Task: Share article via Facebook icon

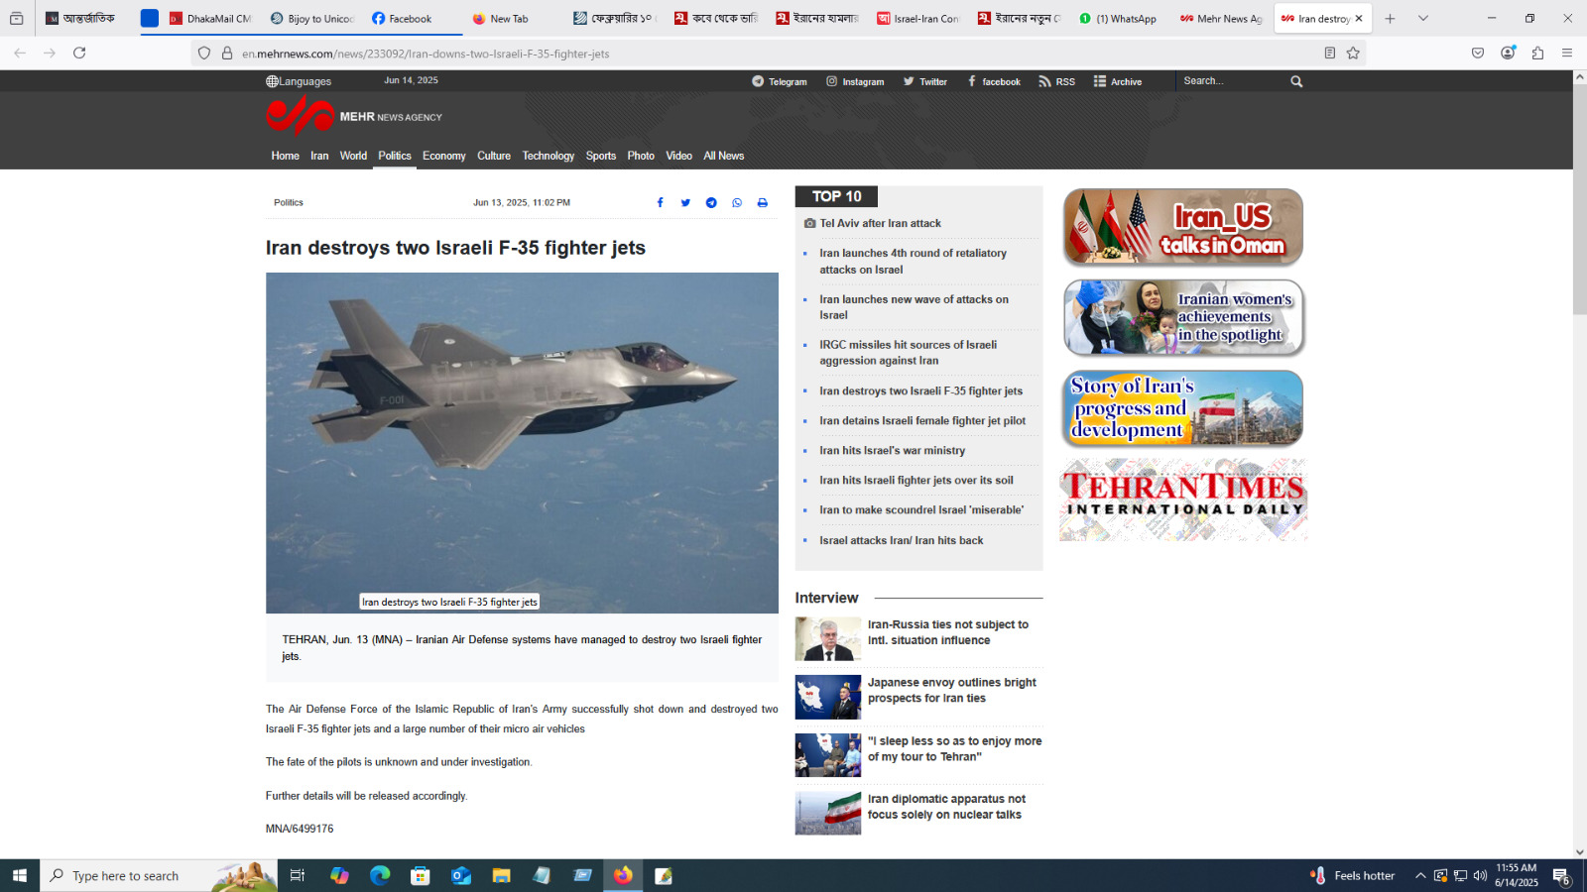Action: (x=660, y=203)
